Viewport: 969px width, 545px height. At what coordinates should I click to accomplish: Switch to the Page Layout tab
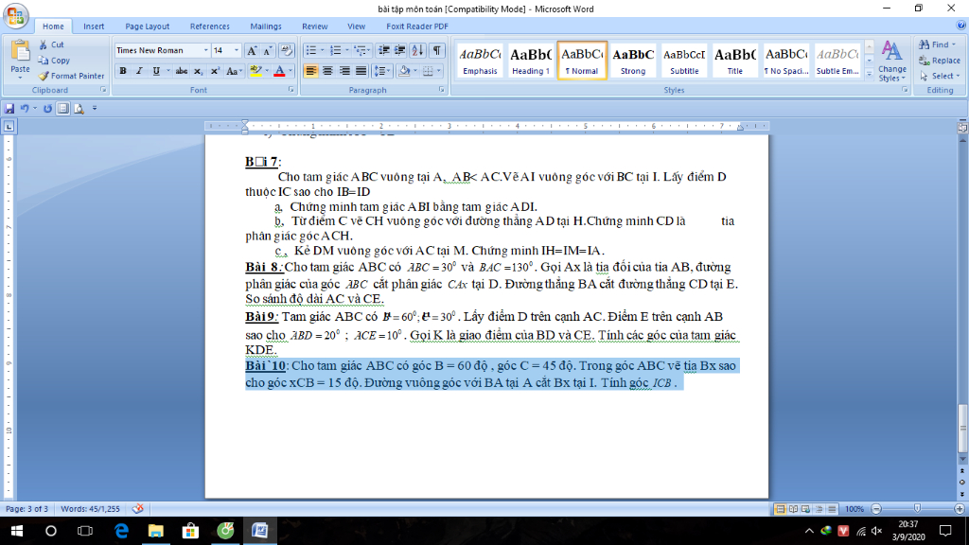147,26
